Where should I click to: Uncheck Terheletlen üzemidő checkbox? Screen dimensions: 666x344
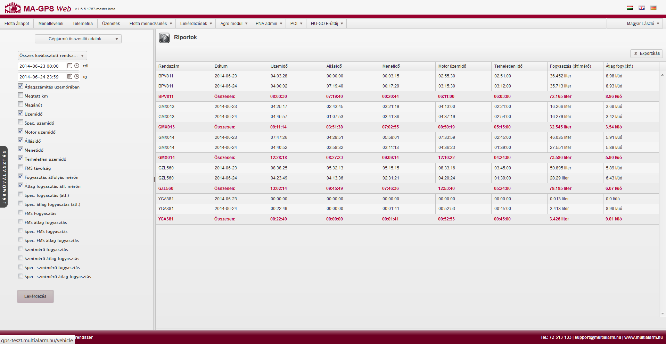click(20, 159)
